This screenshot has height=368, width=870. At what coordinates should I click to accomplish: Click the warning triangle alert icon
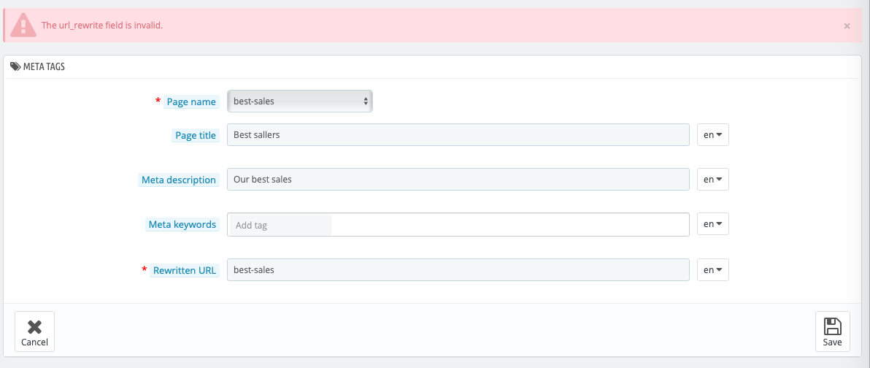click(23, 25)
